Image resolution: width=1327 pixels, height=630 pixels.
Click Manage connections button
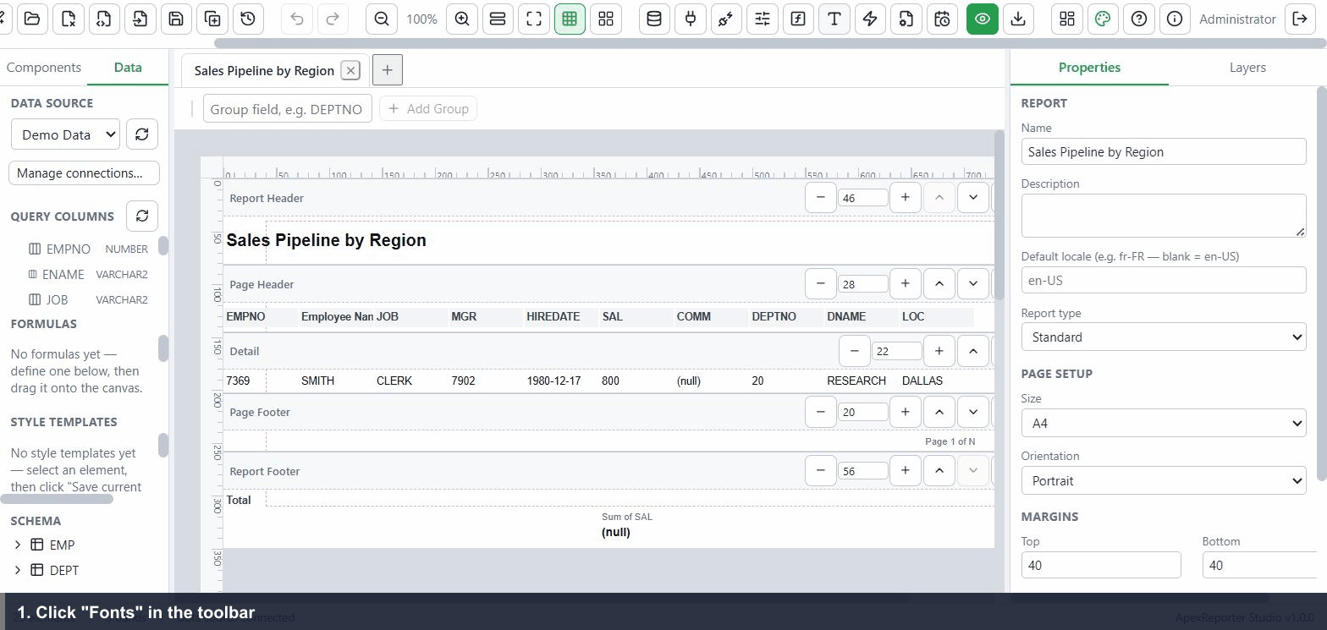[x=84, y=173]
